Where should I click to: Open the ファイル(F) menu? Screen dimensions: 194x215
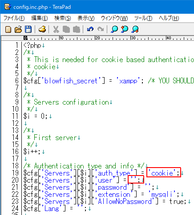pos(14,18)
